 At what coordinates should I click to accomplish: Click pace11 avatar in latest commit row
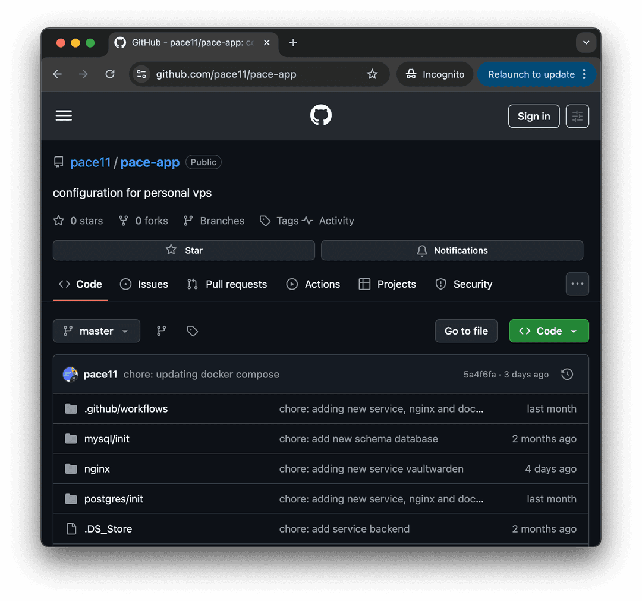click(x=70, y=374)
